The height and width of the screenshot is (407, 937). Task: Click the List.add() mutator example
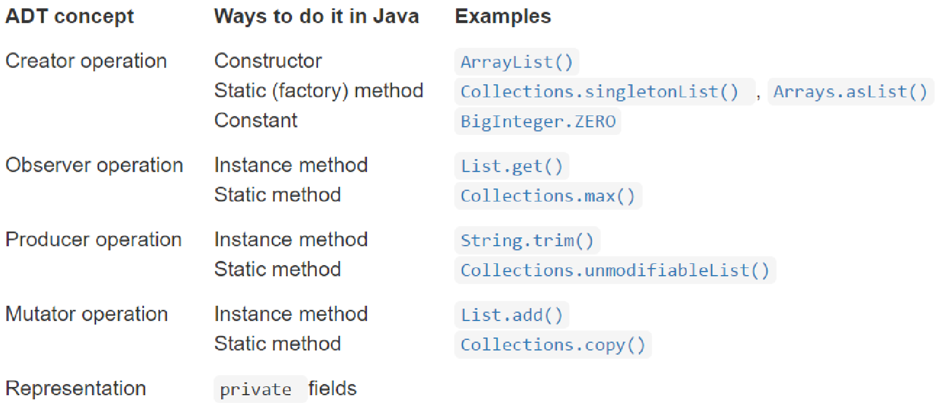click(x=512, y=315)
